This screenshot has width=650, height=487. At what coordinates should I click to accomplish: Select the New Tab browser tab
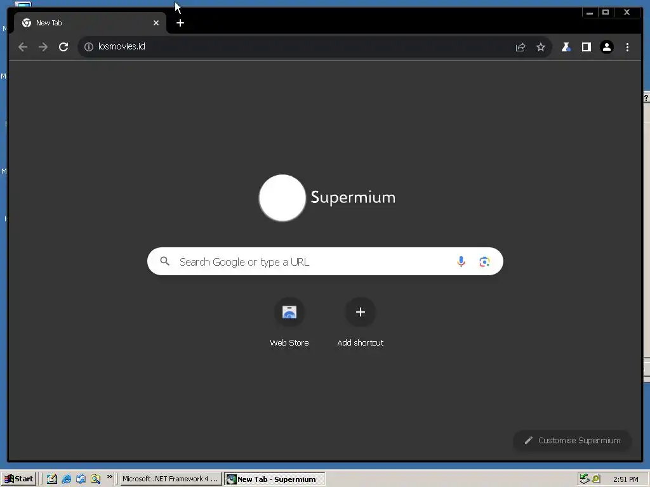coord(90,23)
